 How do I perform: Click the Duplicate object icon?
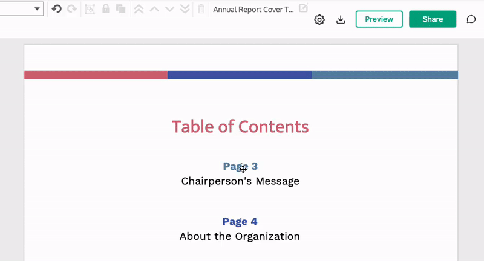(x=121, y=9)
